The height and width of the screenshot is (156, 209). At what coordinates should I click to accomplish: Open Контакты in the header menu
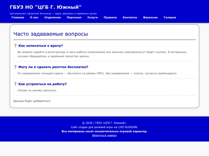tap(130, 17)
